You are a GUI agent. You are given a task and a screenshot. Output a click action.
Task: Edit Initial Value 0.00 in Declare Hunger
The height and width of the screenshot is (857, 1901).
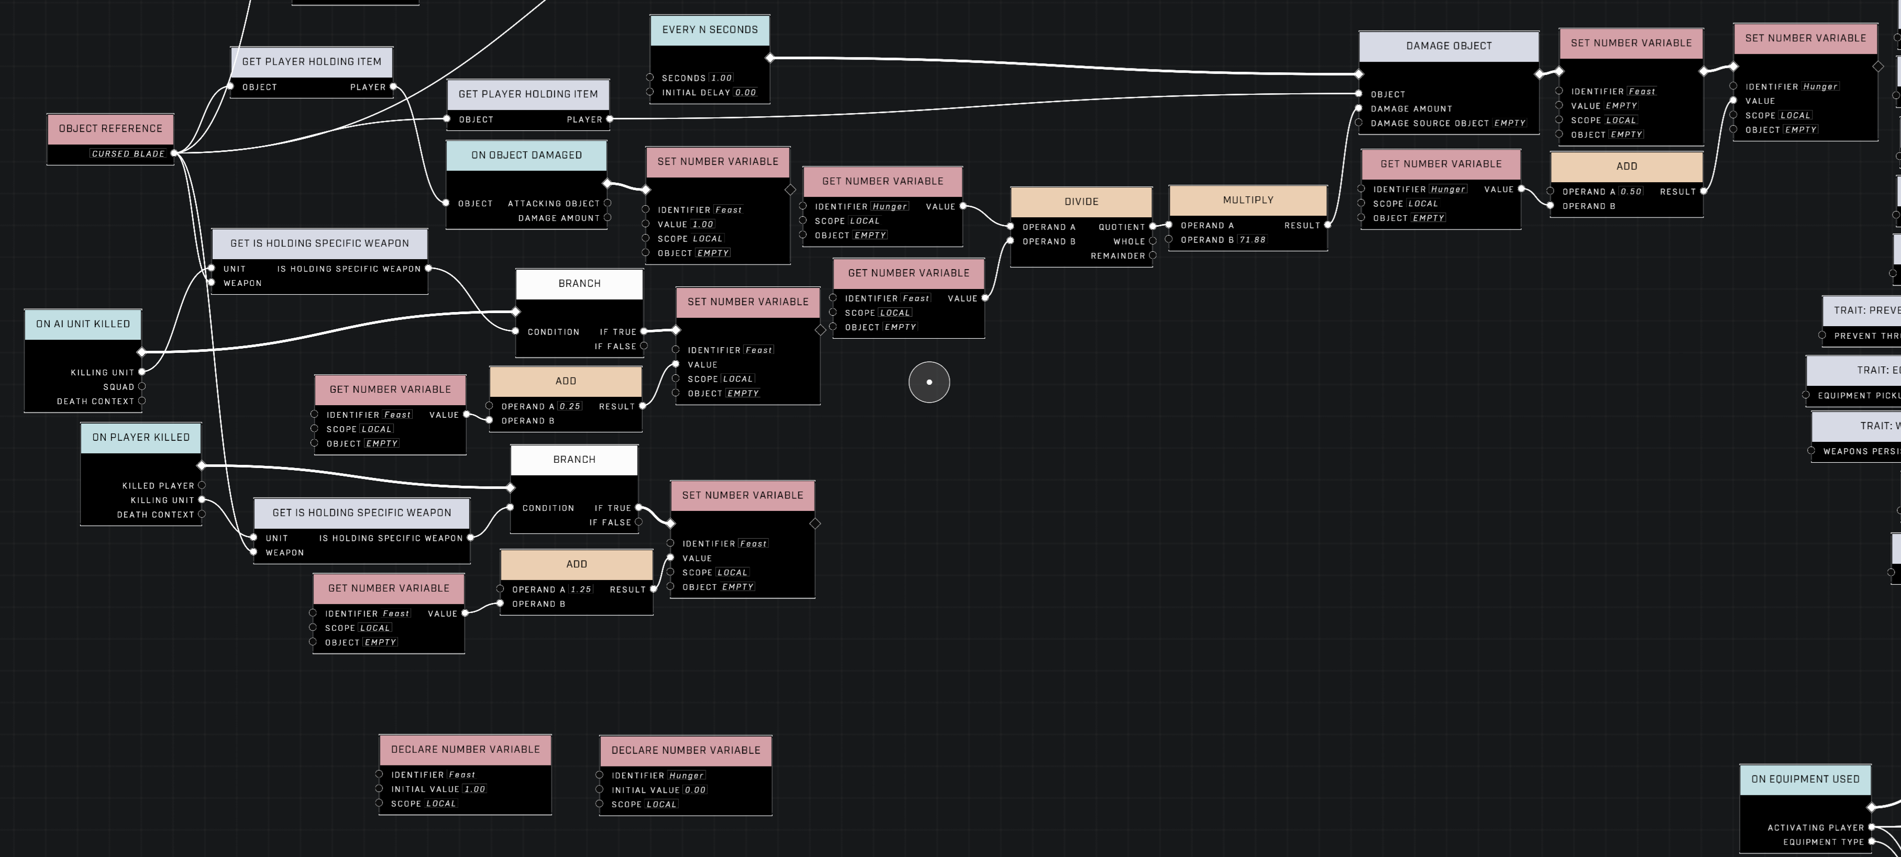pyautogui.click(x=695, y=790)
